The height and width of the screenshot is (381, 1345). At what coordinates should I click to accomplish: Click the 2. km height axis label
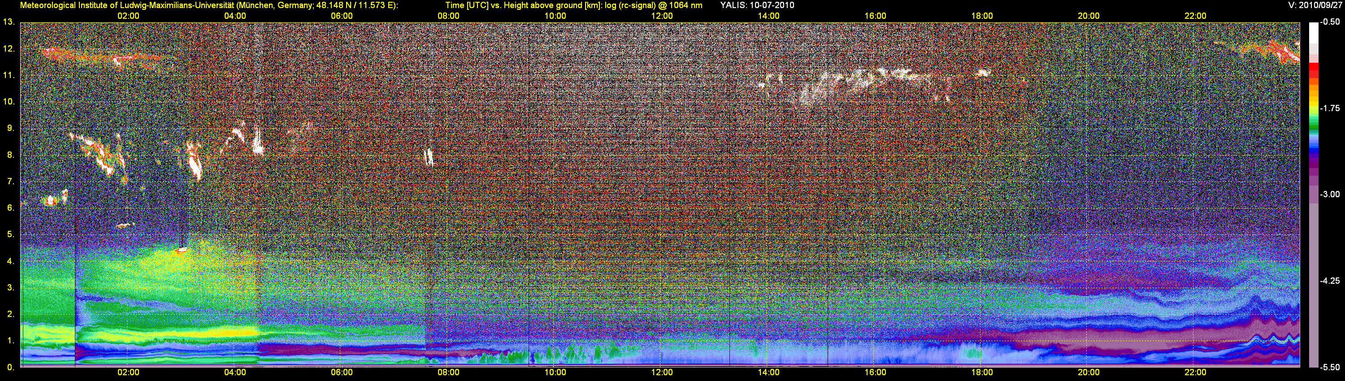pyautogui.click(x=10, y=314)
